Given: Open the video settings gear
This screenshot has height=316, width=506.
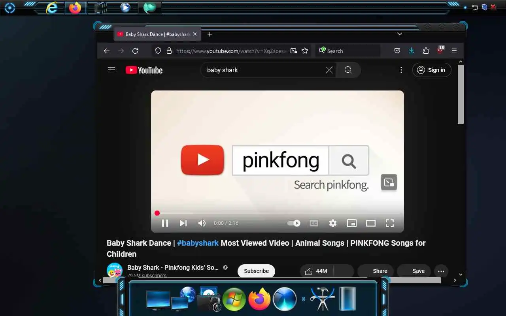Looking at the screenshot, I should (x=333, y=223).
